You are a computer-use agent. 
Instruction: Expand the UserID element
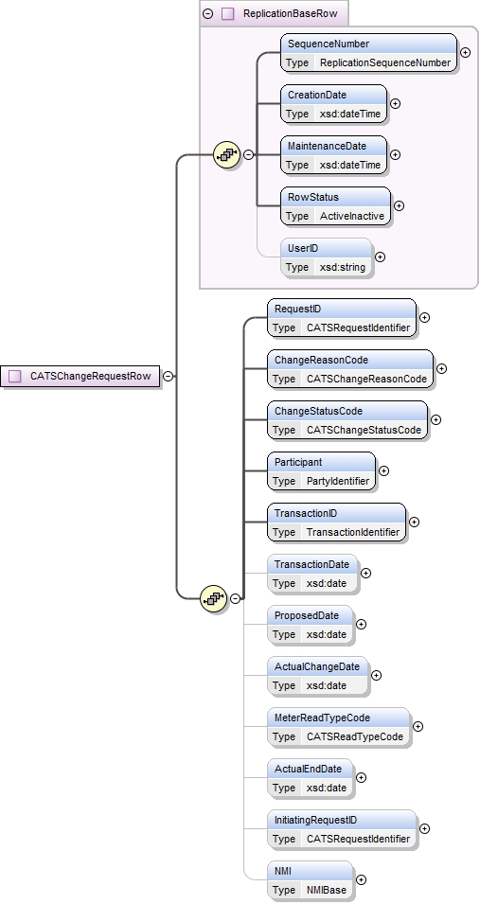point(381,257)
